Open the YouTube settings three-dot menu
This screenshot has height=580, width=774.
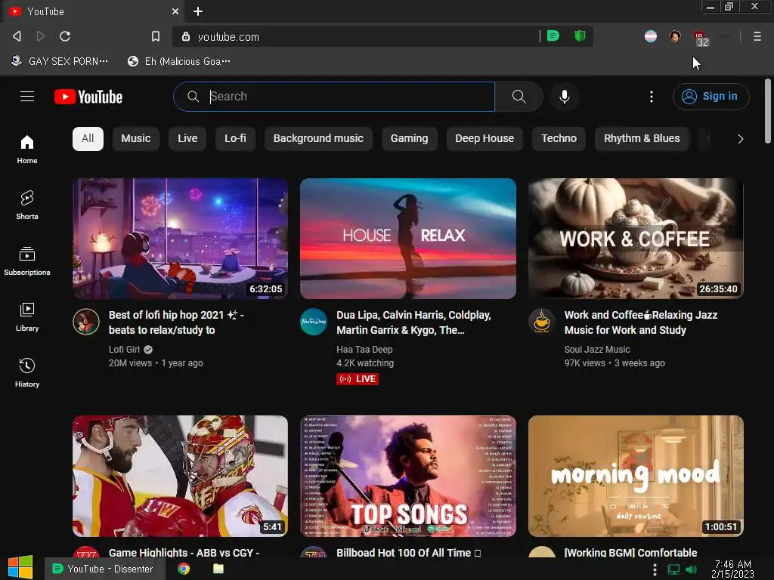point(651,97)
